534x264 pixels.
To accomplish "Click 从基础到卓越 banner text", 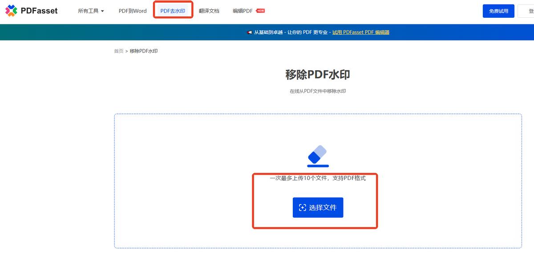I will coord(268,32).
